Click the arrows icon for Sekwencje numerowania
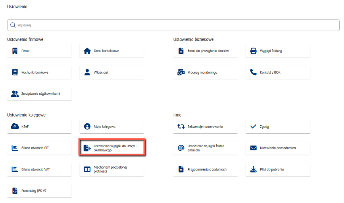 [181, 126]
